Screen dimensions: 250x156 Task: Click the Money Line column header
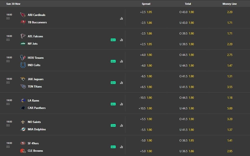point(229,4)
